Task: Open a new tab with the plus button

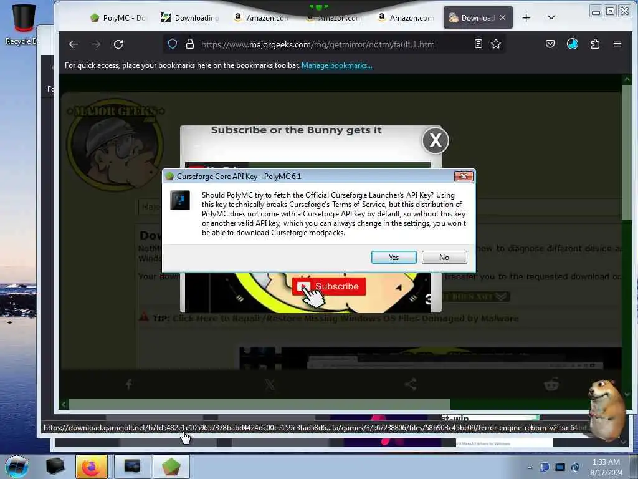Action: (526, 18)
